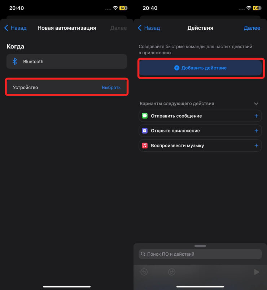The image size is (267, 290).
Task: Tap the red Music icon for Воспроизвести музыку
Action: click(145, 146)
